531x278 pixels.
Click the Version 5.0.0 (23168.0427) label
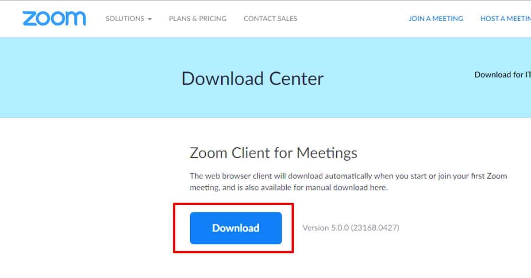point(351,228)
